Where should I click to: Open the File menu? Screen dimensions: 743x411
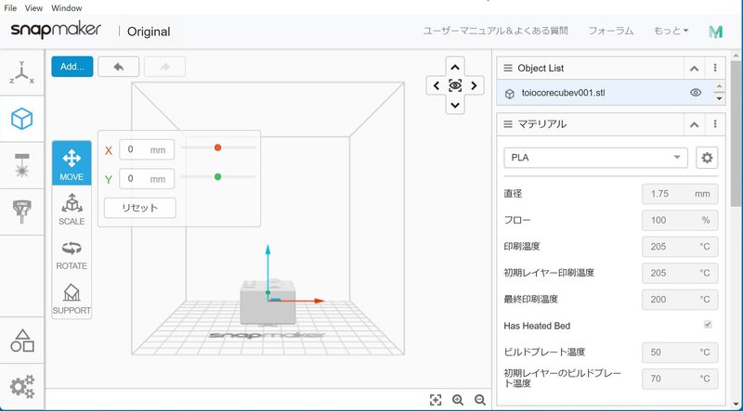coord(10,8)
